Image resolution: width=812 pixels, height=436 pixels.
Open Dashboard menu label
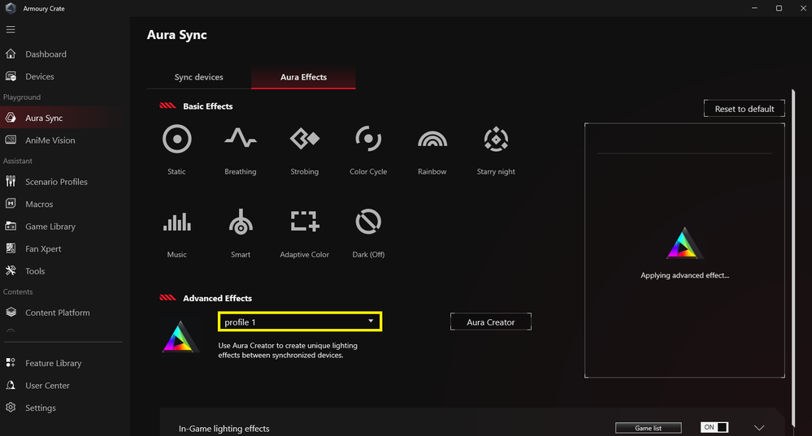tap(46, 54)
